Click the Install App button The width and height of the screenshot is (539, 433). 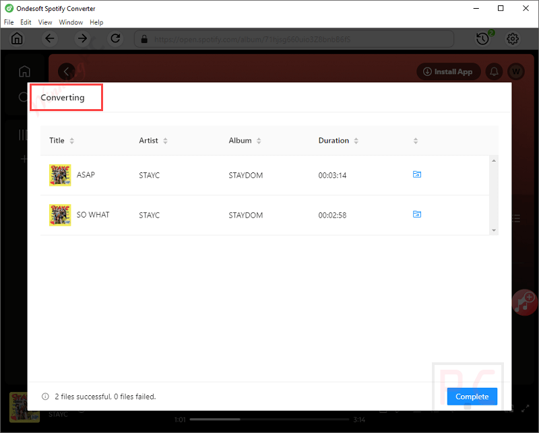pos(448,71)
